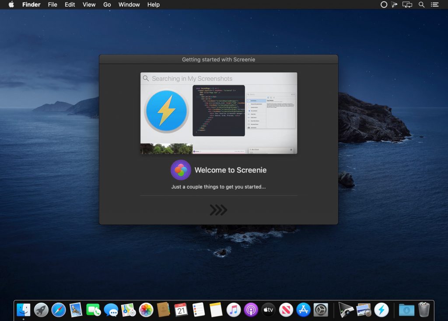Click the screenshot preview image in the welcome window

(218, 113)
